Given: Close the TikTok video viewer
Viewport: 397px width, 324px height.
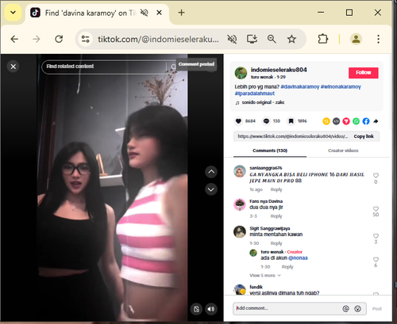Looking at the screenshot, I should pyautogui.click(x=13, y=67).
